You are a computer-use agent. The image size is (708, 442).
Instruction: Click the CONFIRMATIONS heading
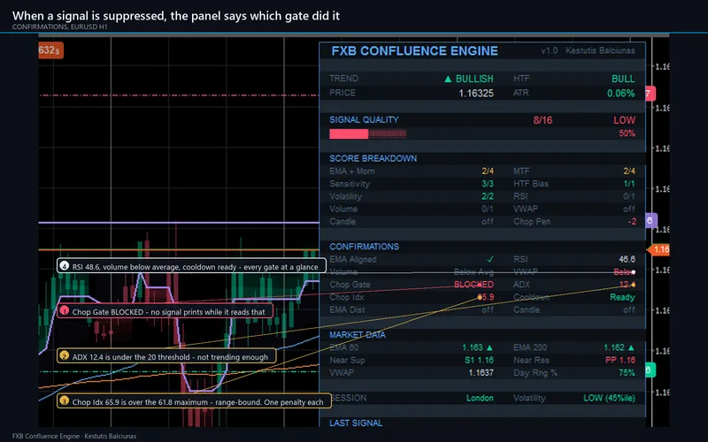pyautogui.click(x=364, y=247)
